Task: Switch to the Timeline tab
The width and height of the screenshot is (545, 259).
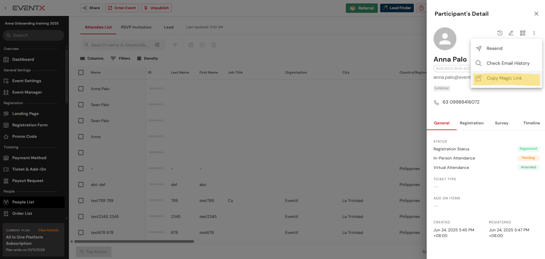Action: [531, 123]
